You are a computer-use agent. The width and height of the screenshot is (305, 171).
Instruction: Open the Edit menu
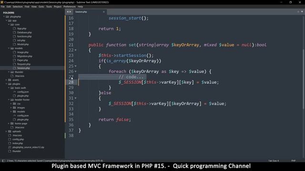click(x=9, y=7)
